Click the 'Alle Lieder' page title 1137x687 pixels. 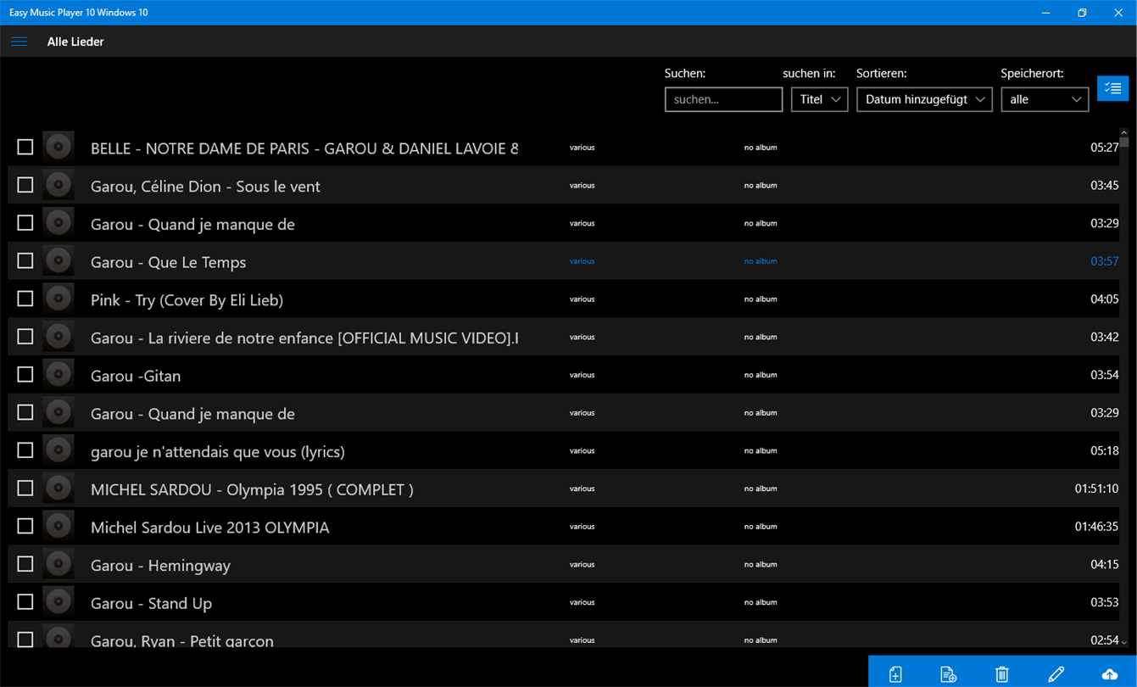coord(75,42)
